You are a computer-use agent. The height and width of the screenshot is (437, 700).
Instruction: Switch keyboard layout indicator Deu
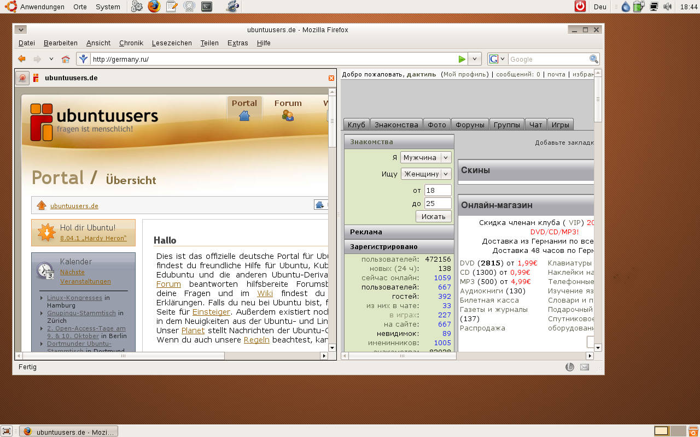coord(600,7)
